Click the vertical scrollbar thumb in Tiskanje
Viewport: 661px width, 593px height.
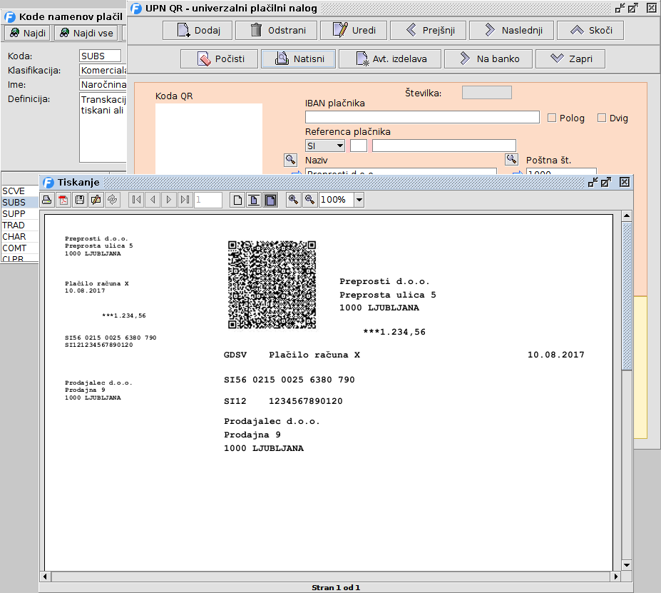(627, 296)
